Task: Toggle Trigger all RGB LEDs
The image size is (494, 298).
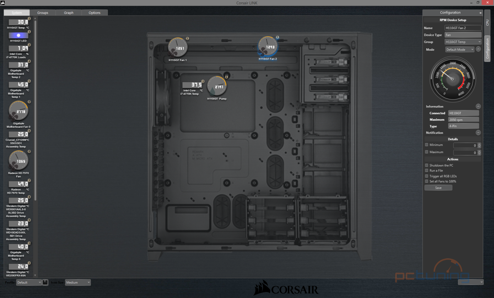Action: [x=426, y=176]
